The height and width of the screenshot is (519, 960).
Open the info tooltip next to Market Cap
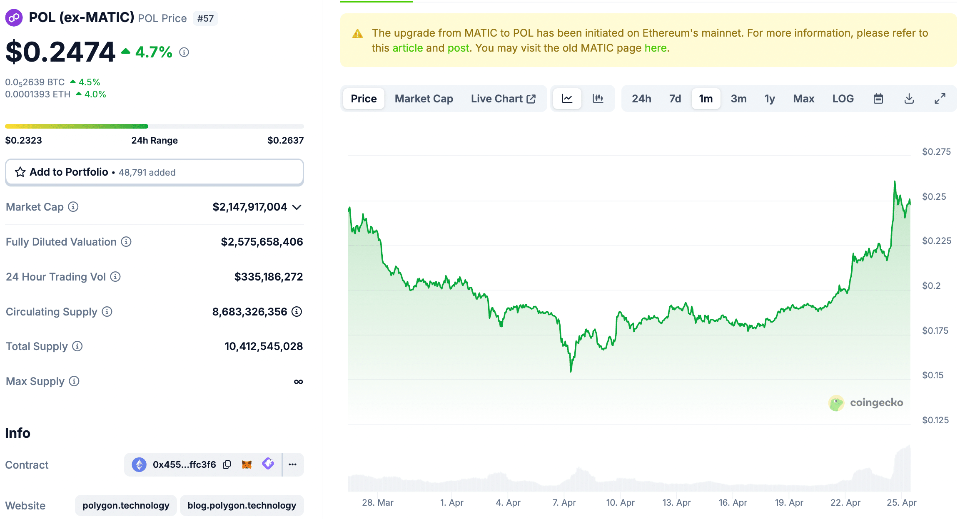(x=73, y=207)
